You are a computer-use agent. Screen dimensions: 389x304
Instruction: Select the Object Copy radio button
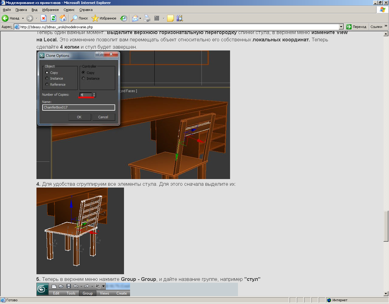point(47,73)
